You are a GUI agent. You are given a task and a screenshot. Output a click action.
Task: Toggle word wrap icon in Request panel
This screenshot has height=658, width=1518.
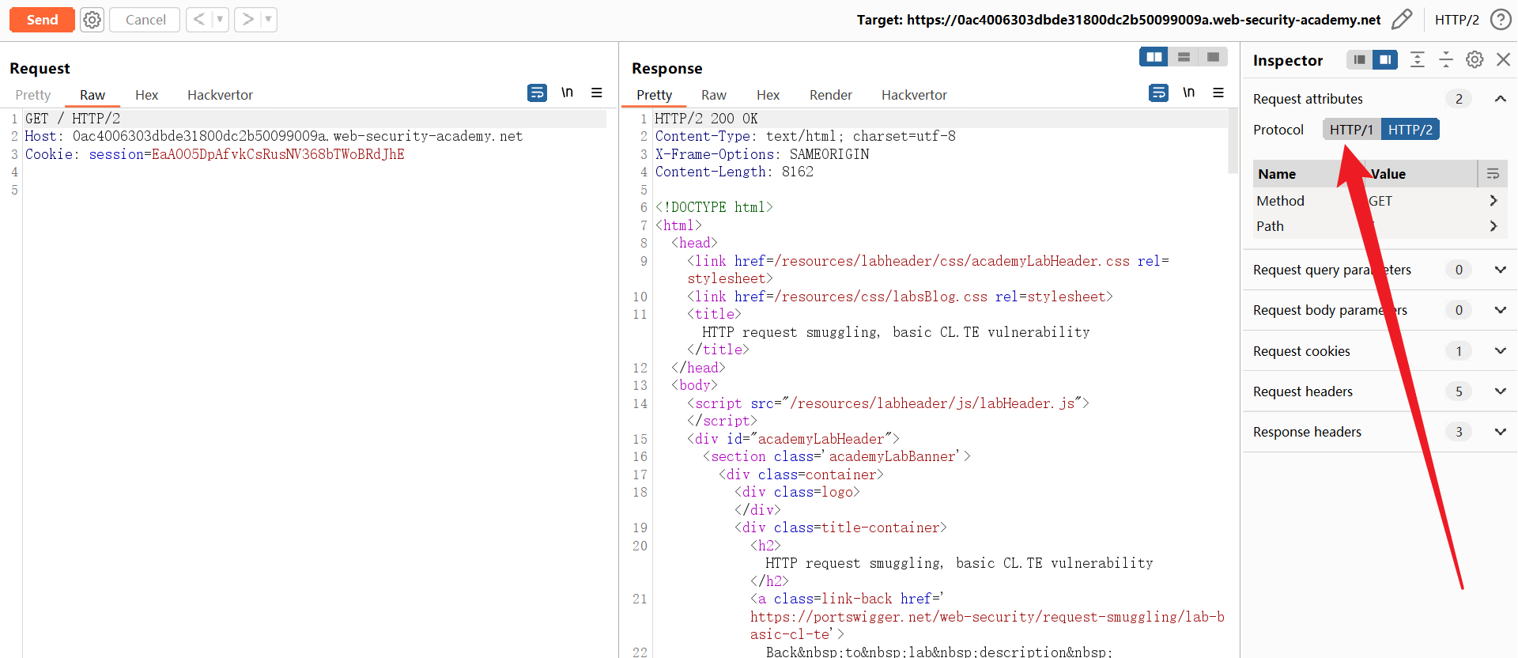(537, 93)
